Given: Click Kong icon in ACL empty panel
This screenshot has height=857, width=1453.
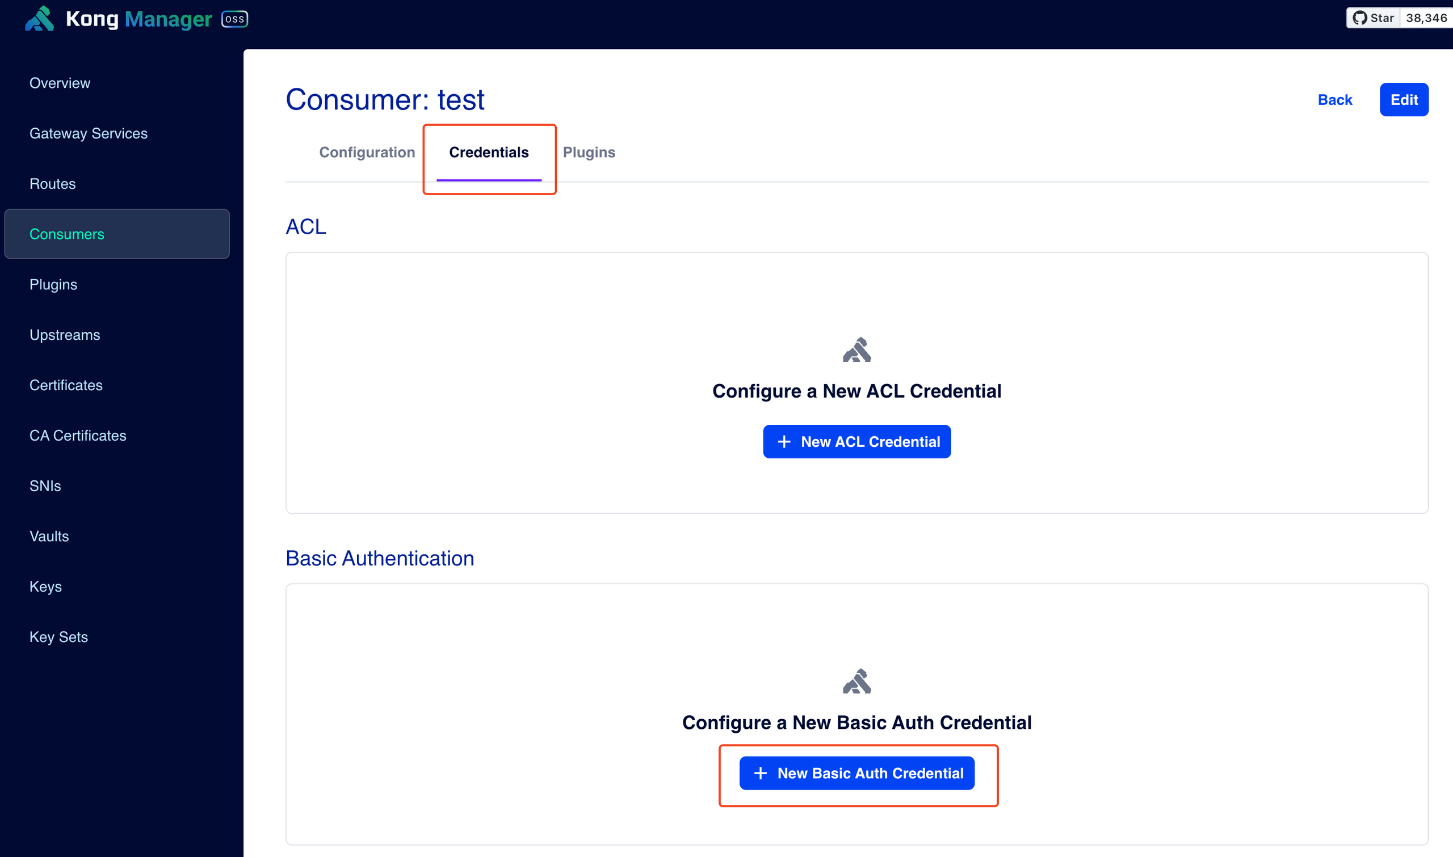Looking at the screenshot, I should click(x=856, y=350).
